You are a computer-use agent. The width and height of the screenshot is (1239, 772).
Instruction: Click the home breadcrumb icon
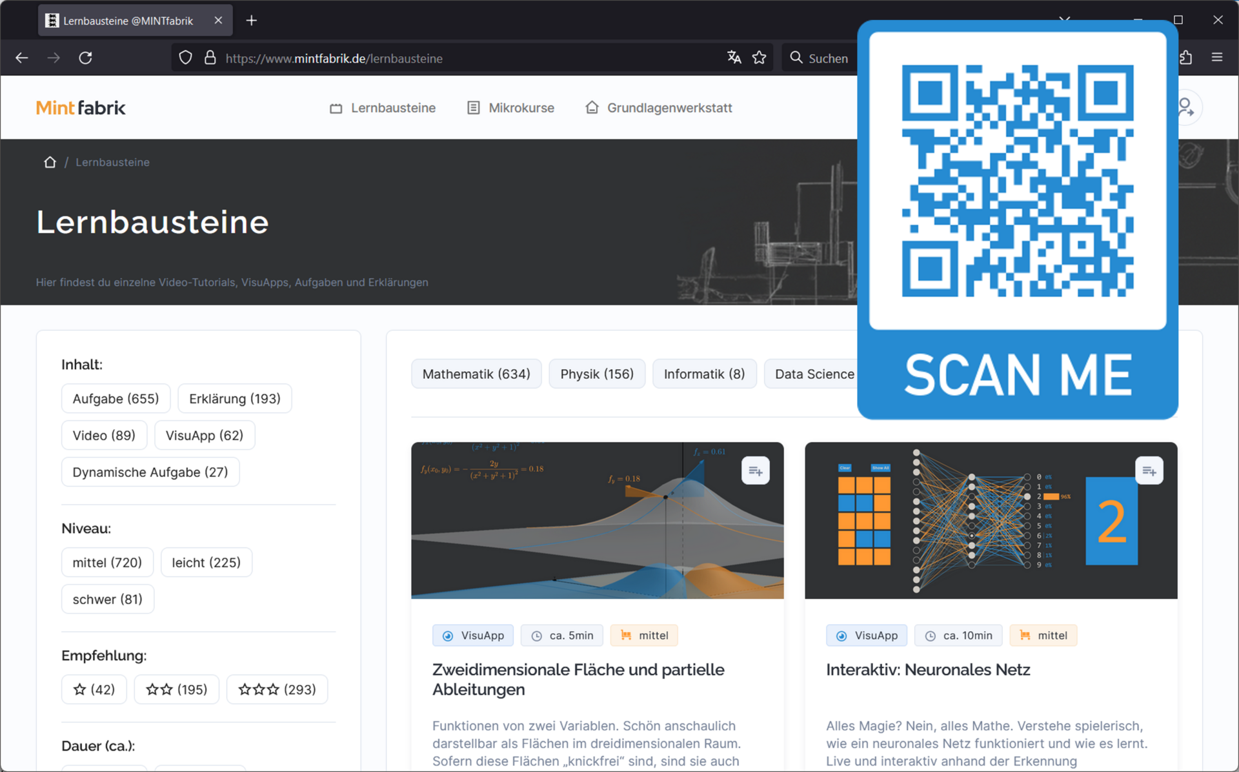(x=50, y=162)
